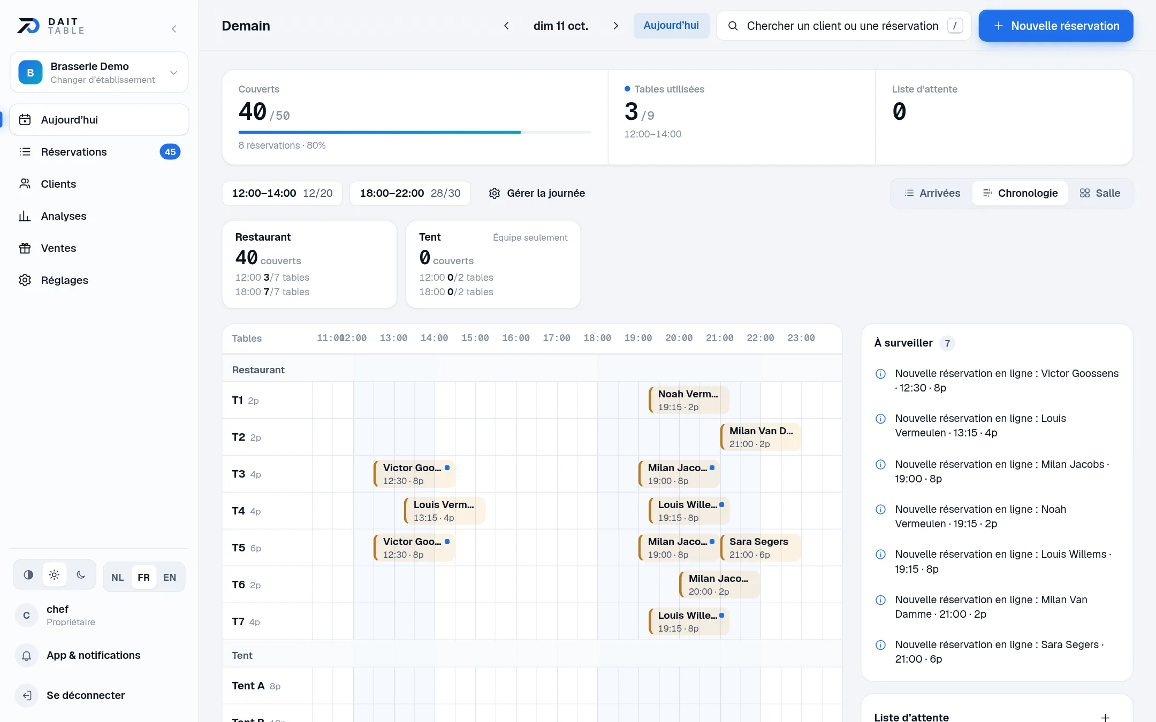Collapse the sidebar with the chevron icon
The height and width of the screenshot is (722, 1156).
pyautogui.click(x=174, y=29)
